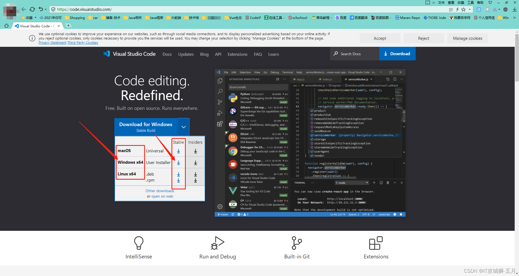Open the Maven Repo bookmark

tap(408, 18)
